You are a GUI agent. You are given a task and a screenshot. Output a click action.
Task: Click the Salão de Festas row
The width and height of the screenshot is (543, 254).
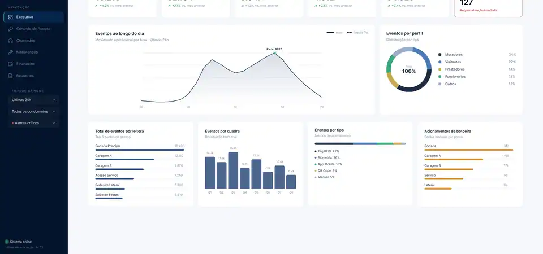pyautogui.click(x=140, y=196)
